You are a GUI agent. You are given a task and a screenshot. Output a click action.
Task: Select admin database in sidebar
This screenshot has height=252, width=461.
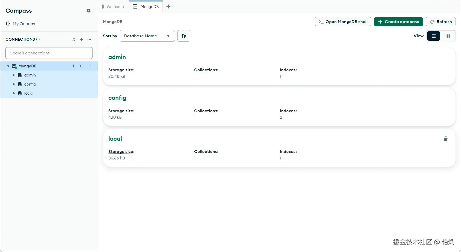pos(30,75)
